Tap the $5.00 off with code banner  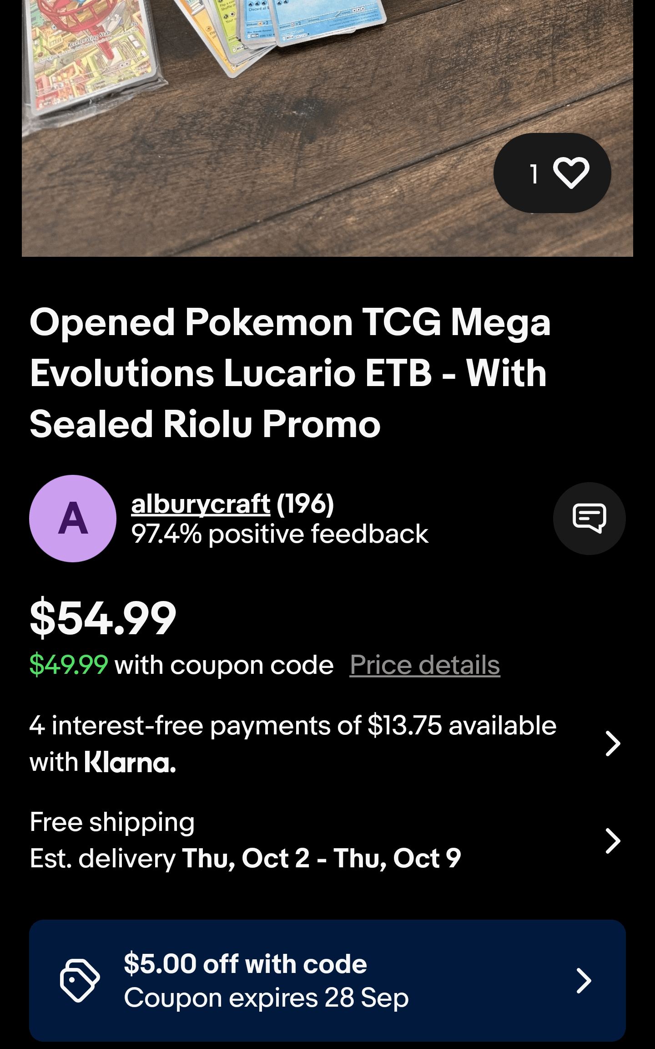[x=327, y=981]
